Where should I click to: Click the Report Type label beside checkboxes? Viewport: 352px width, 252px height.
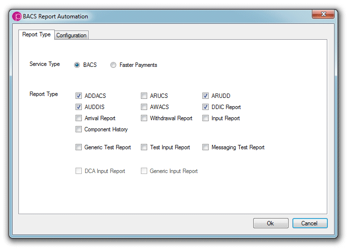[x=44, y=94]
